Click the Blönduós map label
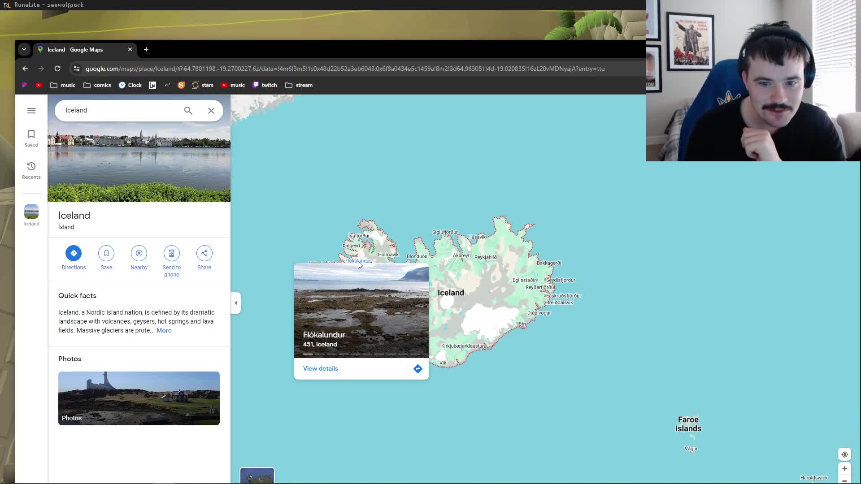The image size is (861, 484). click(417, 256)
